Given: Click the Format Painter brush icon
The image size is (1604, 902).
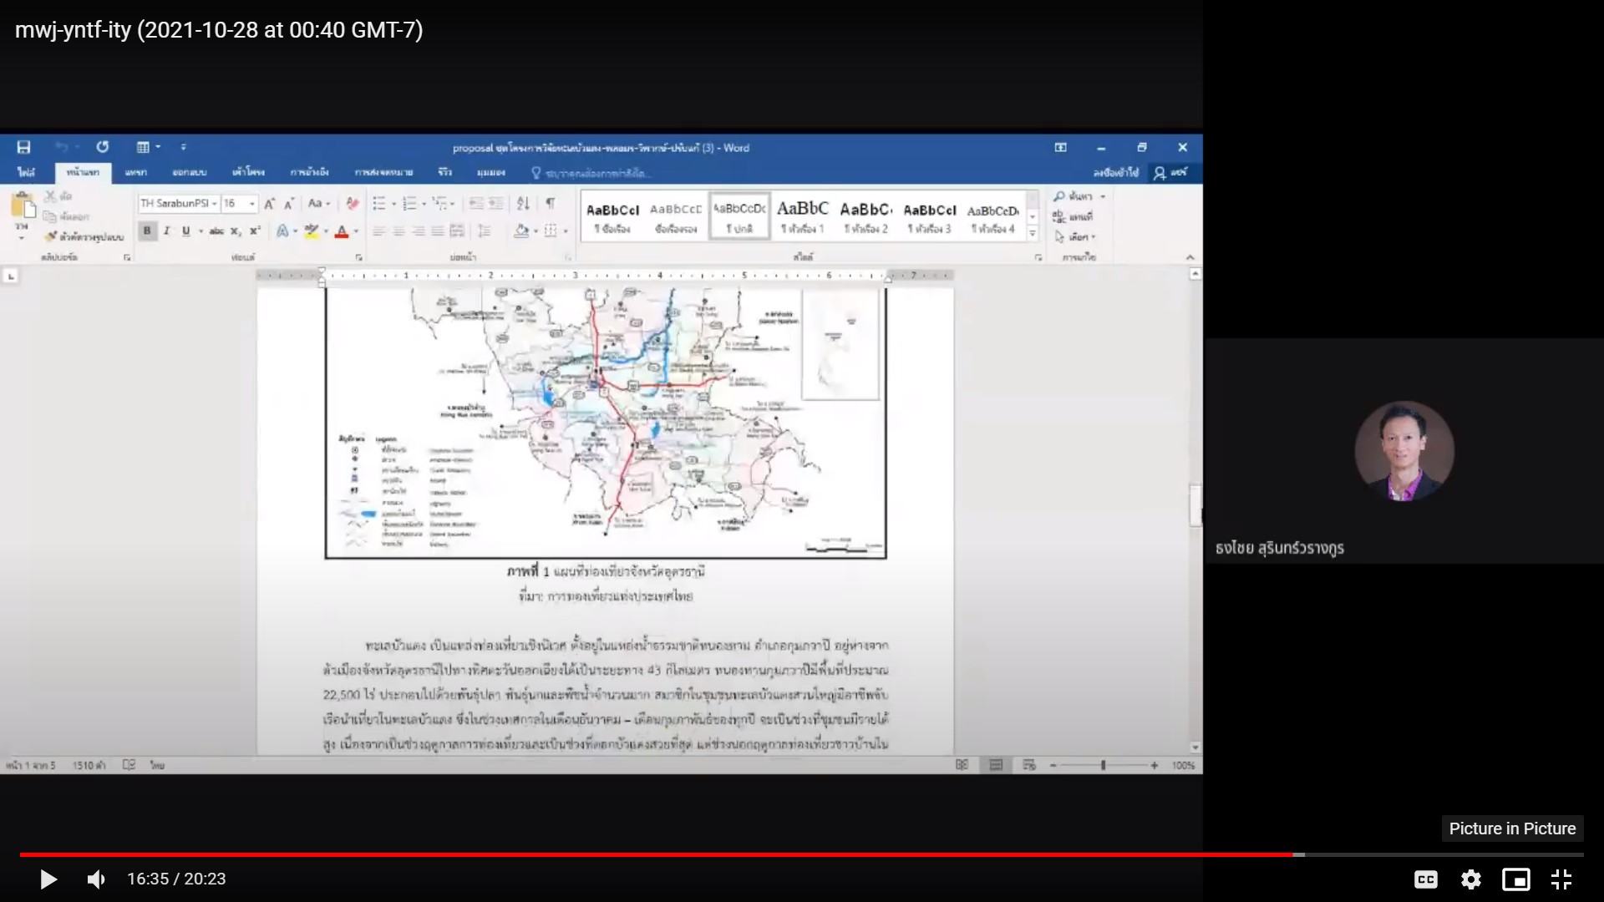Looking at the screenshot, I should point(52,237).
